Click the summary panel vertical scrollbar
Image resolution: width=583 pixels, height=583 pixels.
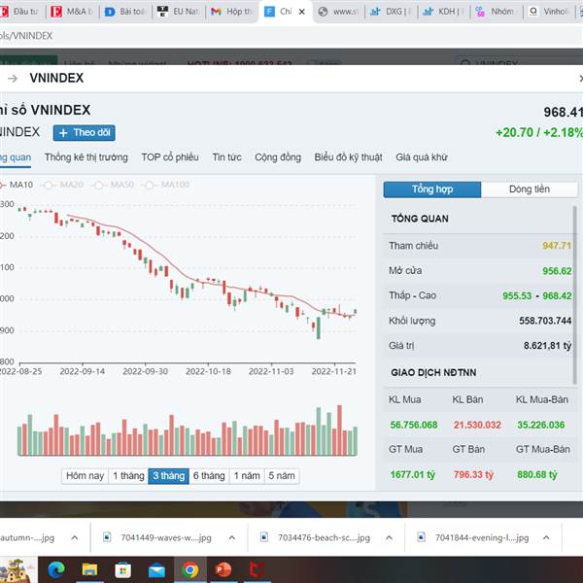[575, 295]
